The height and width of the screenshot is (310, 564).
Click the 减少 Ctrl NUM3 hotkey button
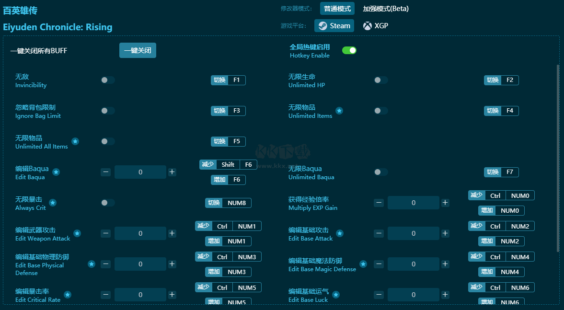[229, 257]
